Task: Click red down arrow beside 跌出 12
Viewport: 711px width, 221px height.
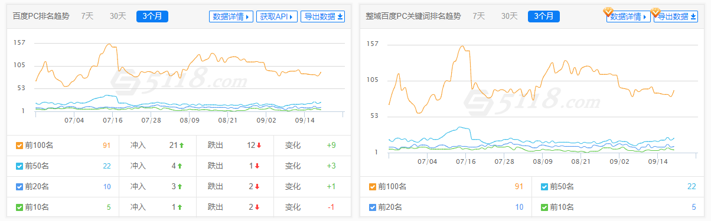Action: click(x=257, y=146)
